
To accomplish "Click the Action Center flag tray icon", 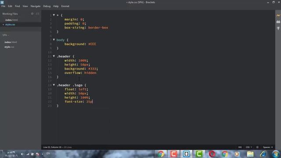I will point(37,154).
